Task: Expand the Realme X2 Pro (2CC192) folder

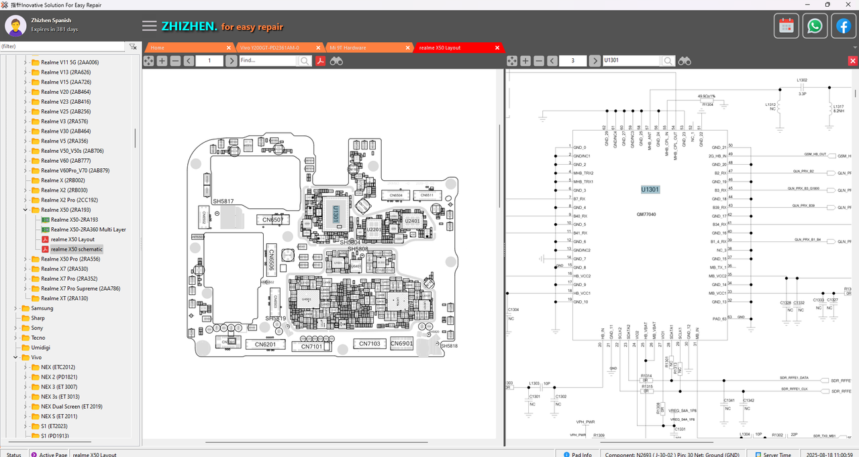Action: click(26, 200)
